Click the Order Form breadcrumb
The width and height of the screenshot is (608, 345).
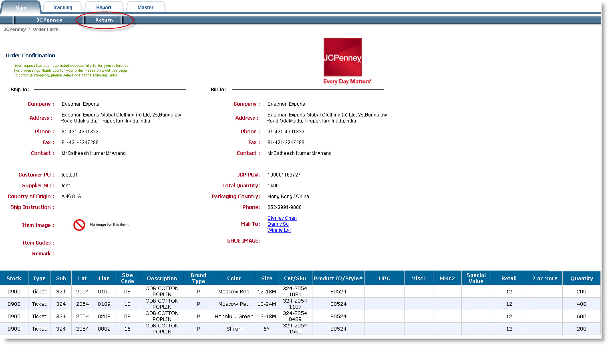(x=46, y=29)
